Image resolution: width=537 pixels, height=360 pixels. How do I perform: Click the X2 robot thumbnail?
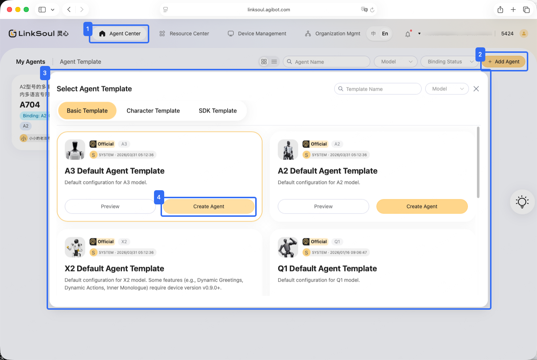point(75,247)
